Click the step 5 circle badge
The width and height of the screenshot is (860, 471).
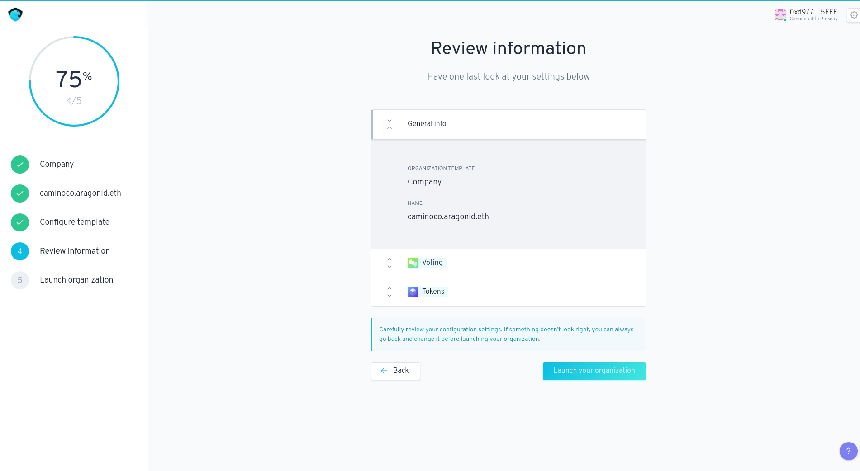click(x=20, y=280)
